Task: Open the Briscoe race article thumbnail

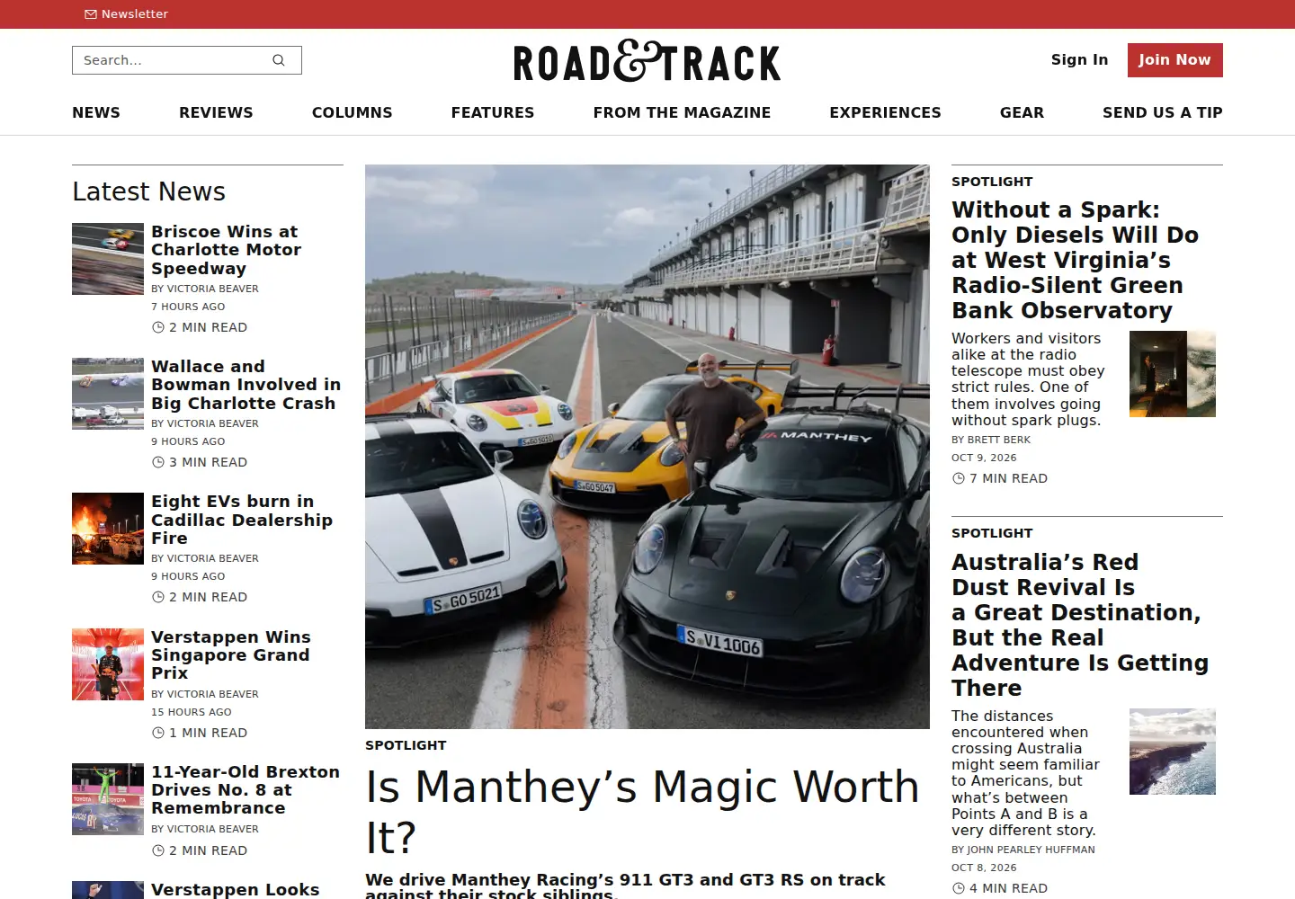Action: pyautogui.click(x=108, y=259)
